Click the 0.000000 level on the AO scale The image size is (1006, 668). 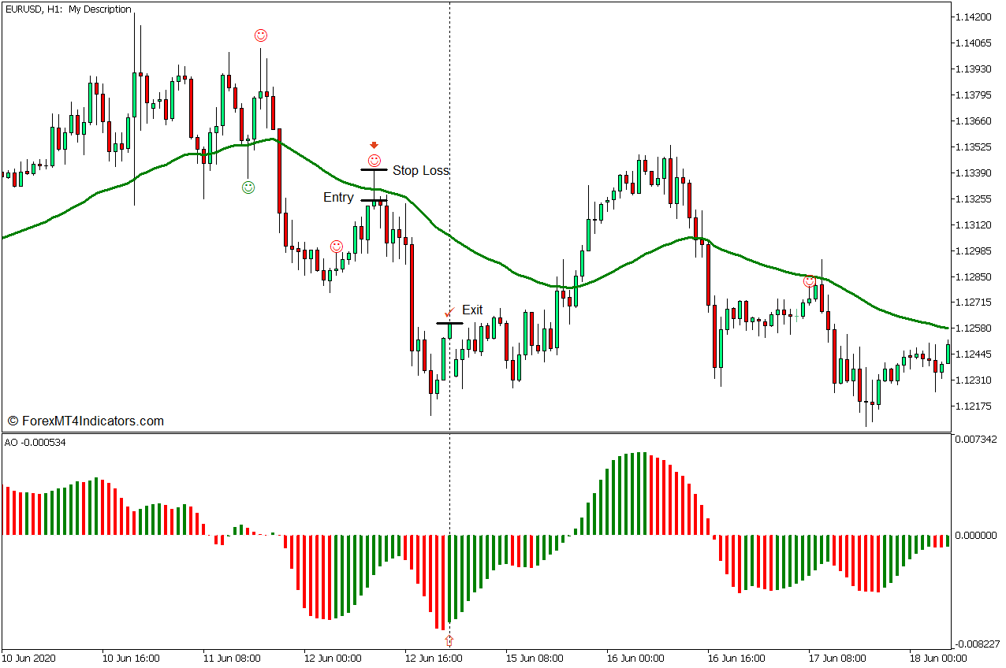[x=976, y=536]
